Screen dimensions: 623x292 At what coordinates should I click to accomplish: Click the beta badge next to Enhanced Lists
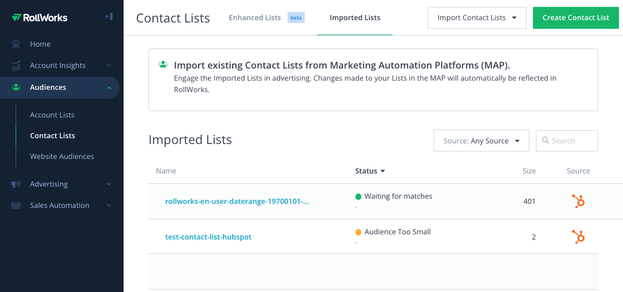(296, 18)
